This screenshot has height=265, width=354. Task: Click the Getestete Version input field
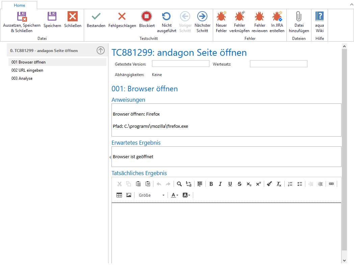(180, 64)
